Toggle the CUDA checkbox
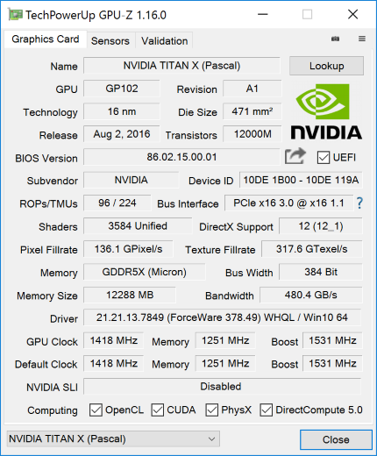 (x=158, y=410)
